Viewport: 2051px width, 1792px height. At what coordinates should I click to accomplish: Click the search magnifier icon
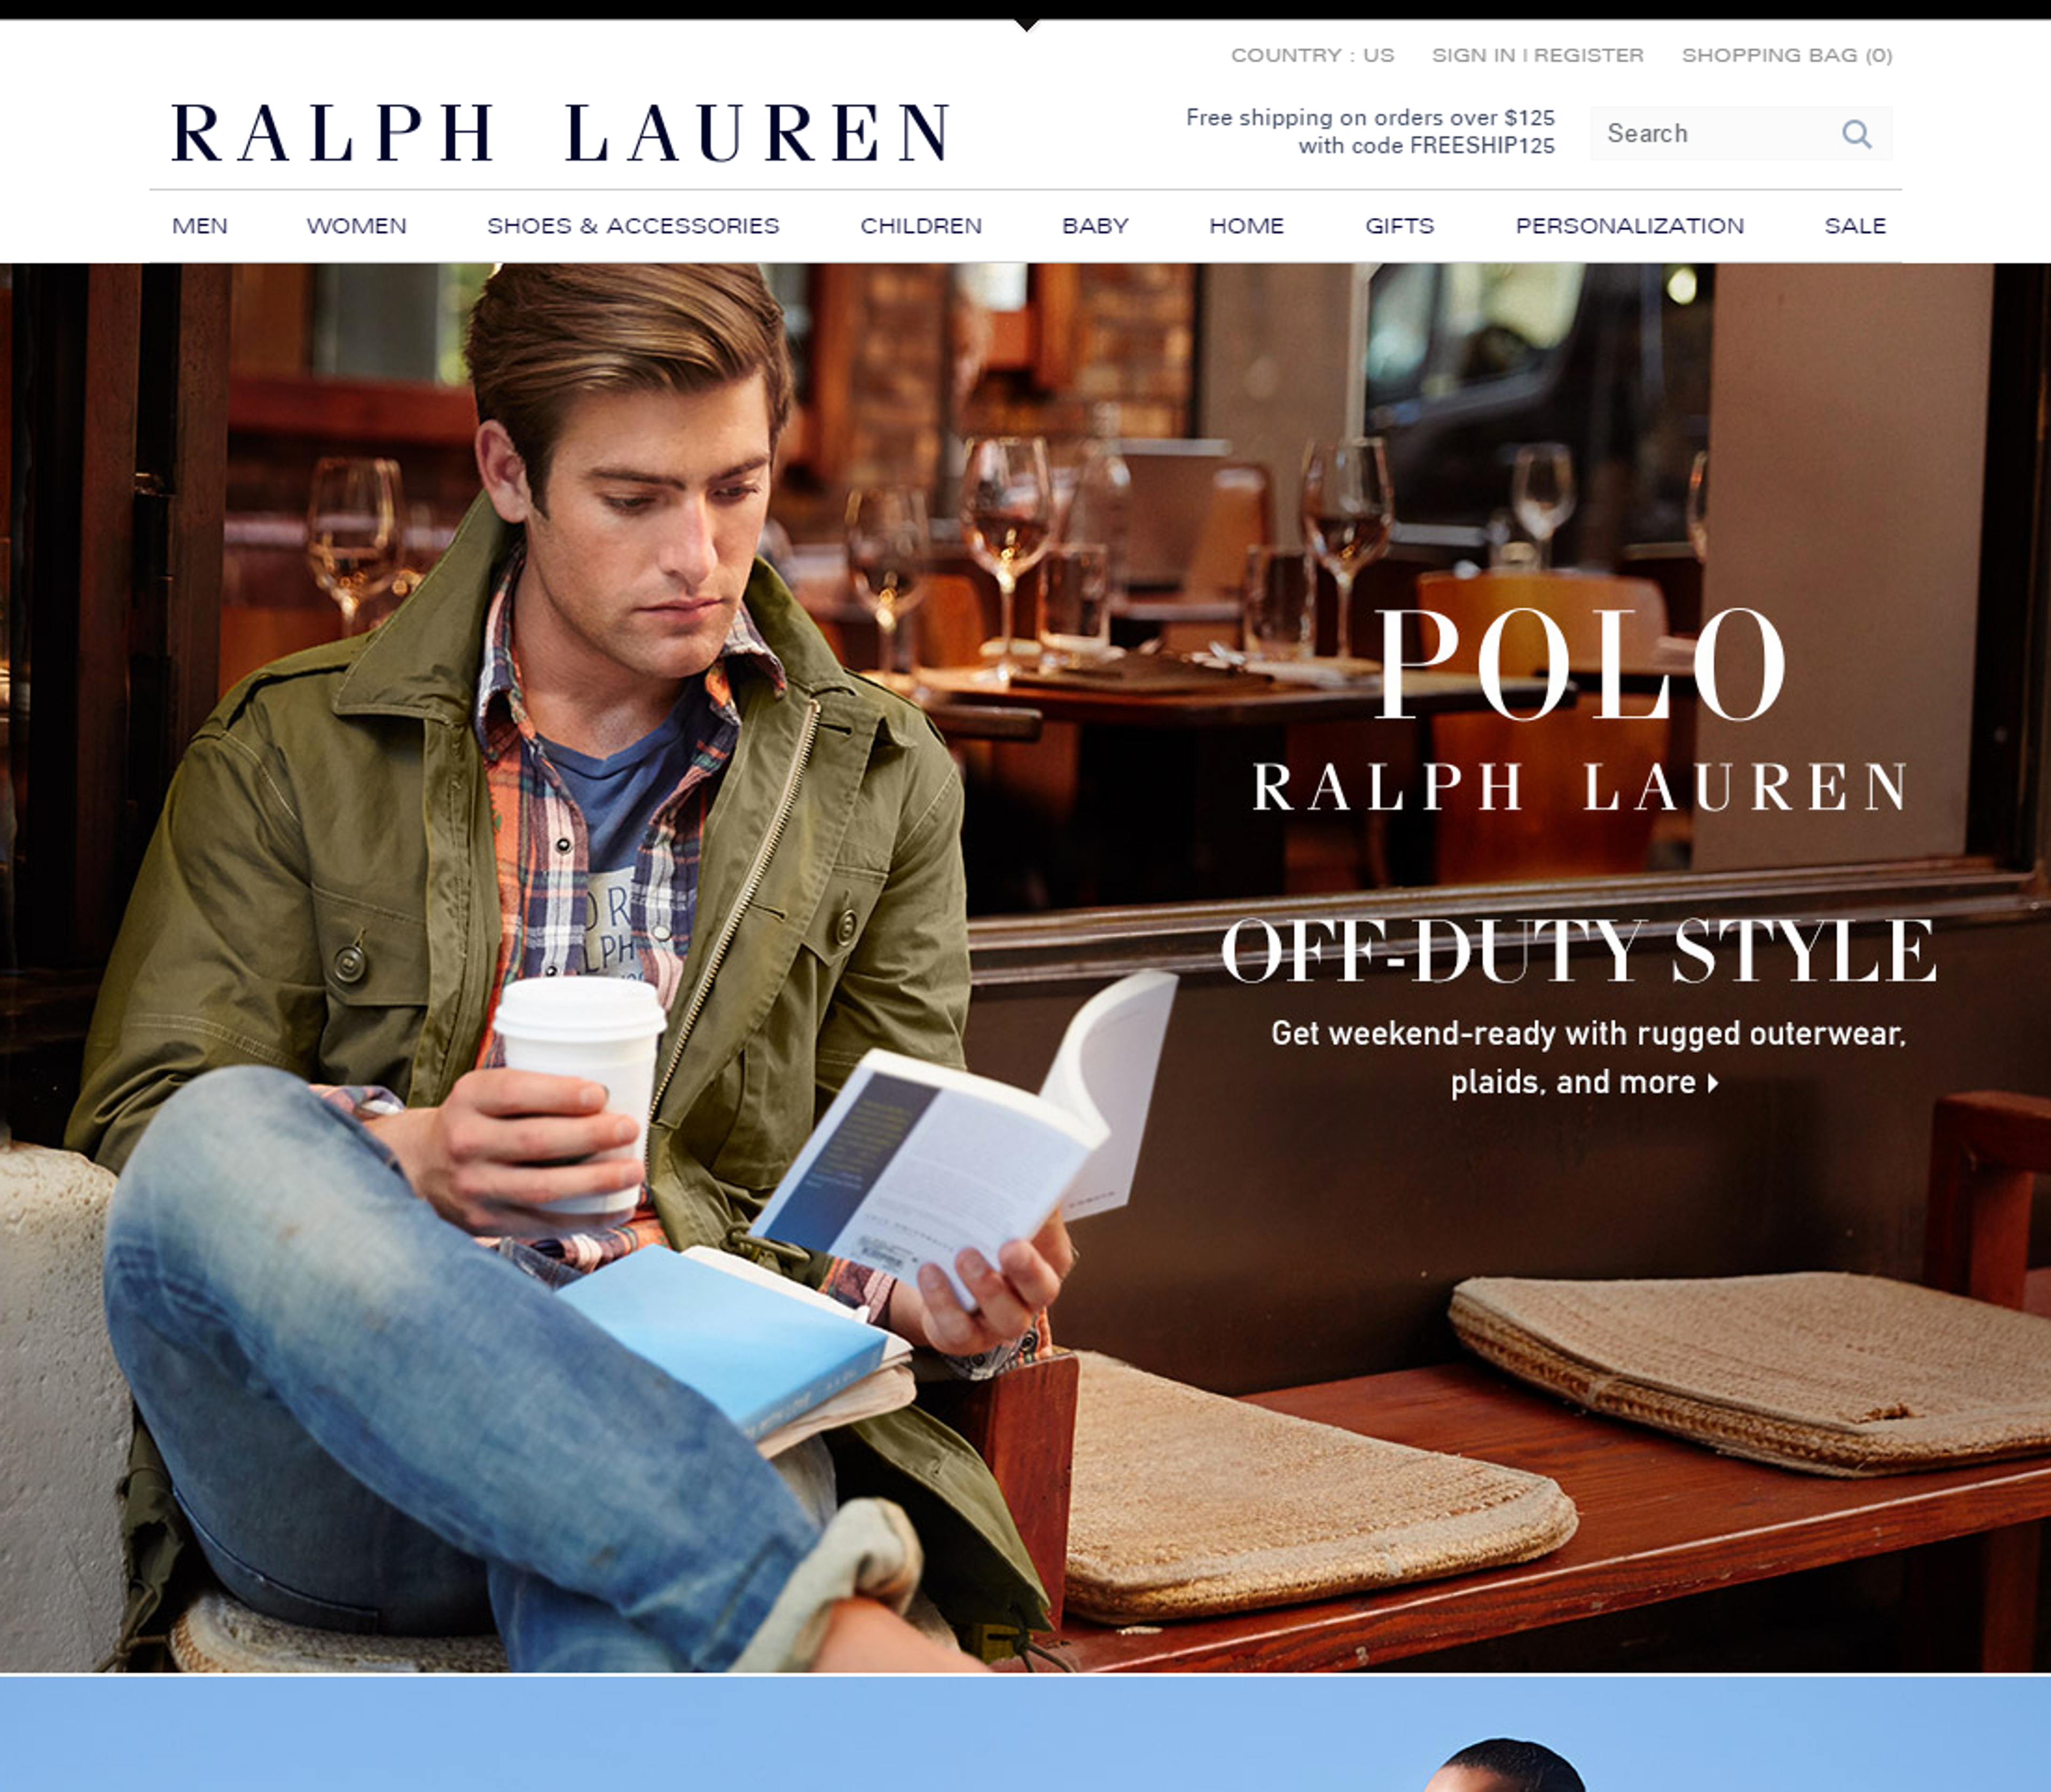coord(1856,134)
